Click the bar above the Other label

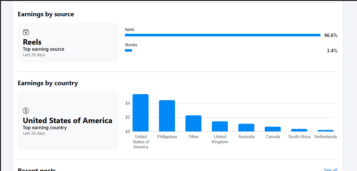193,123
